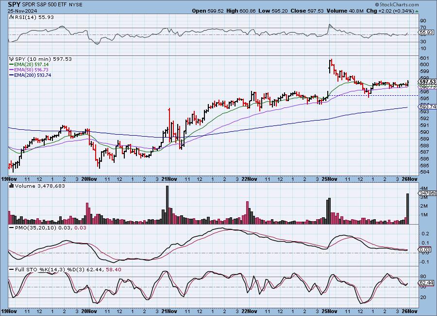Click the NYSE exchange label

click(x=75, y=5)
